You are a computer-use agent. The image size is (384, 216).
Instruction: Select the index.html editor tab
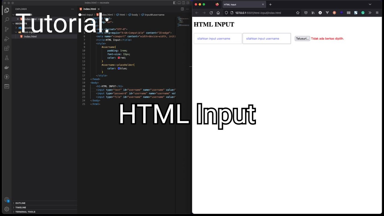89,9
